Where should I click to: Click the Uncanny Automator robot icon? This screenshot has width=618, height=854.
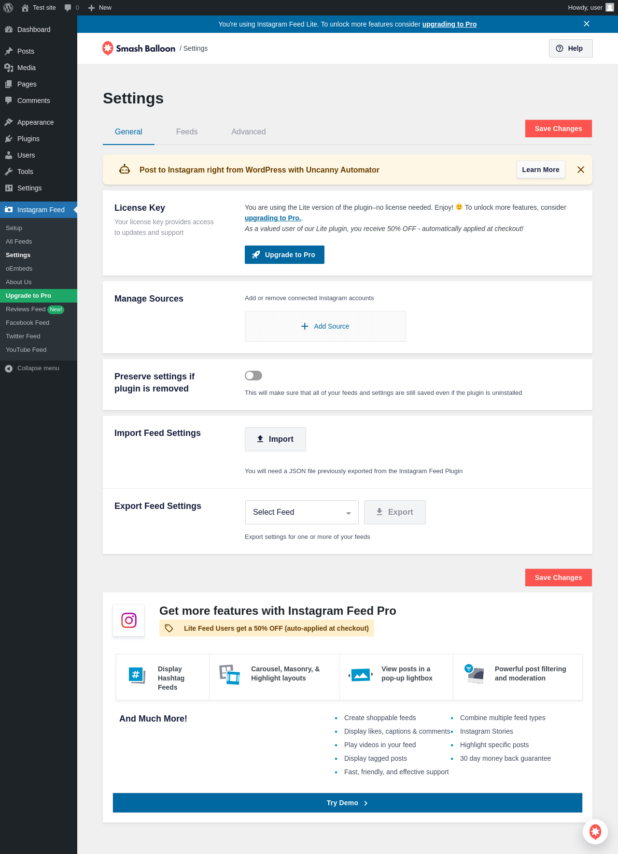(125, 170)
